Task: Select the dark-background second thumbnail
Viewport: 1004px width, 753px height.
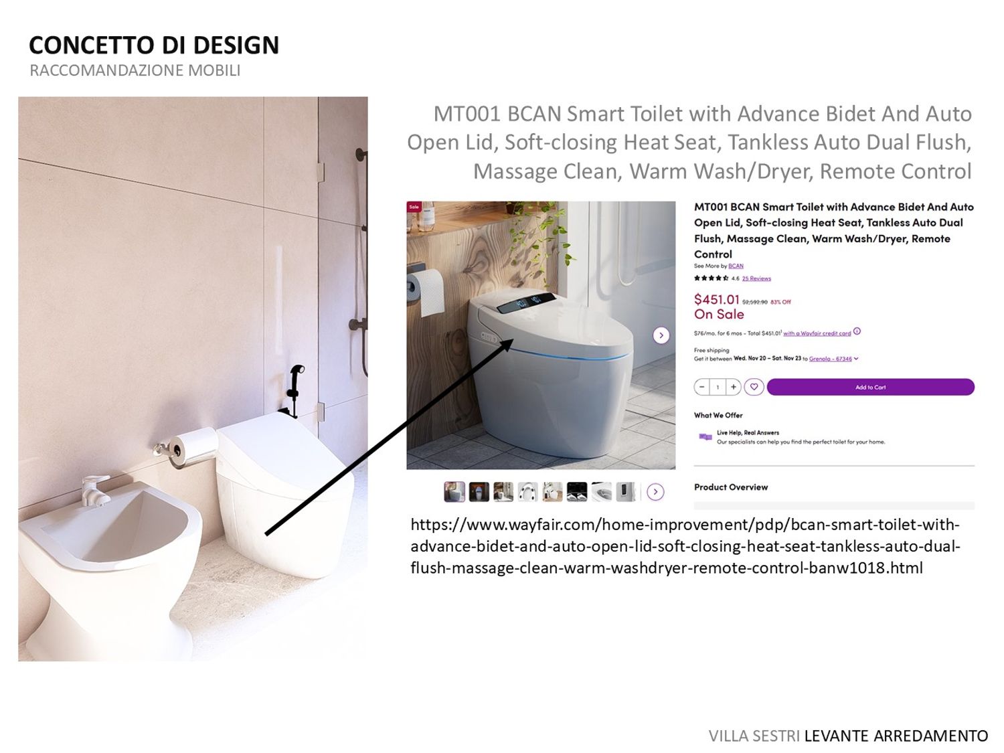Action: (479, 492)
